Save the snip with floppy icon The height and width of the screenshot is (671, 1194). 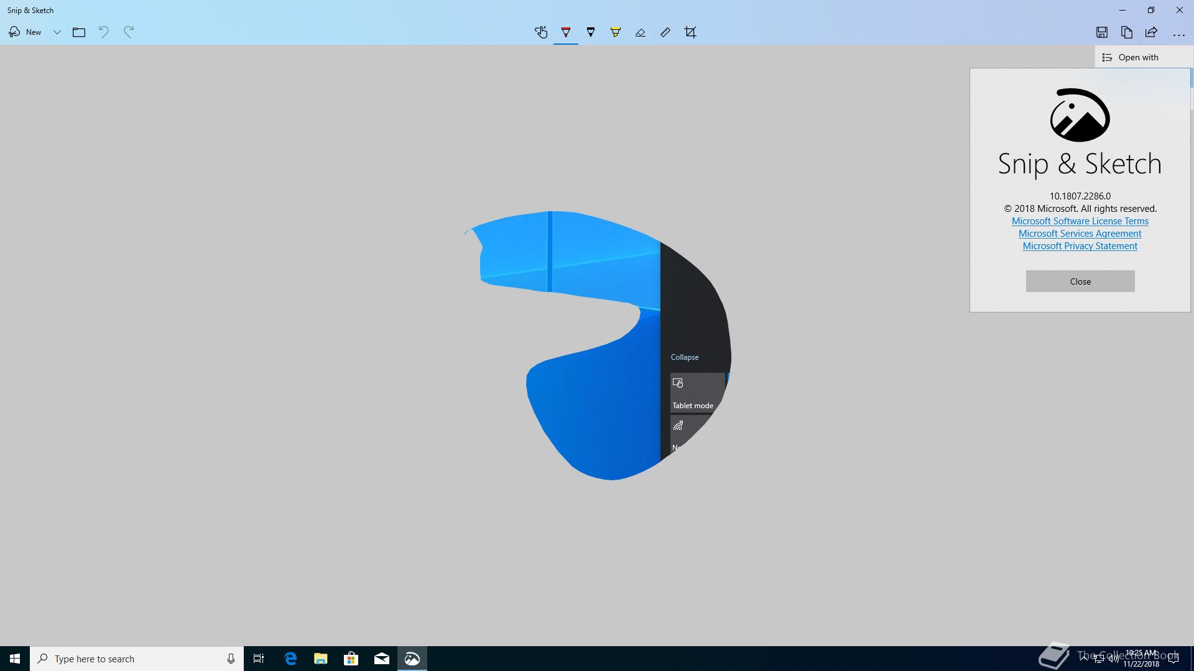click(1102, 32)
